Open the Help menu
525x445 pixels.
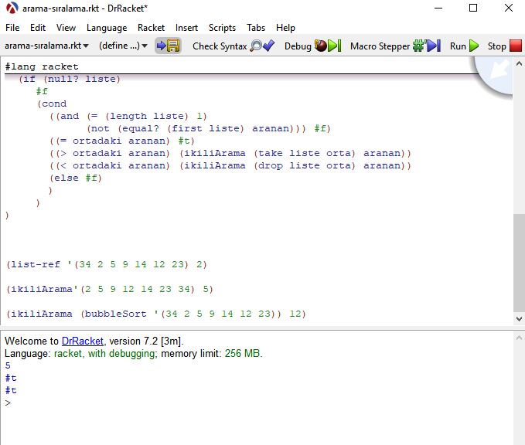tap(285, 27)
